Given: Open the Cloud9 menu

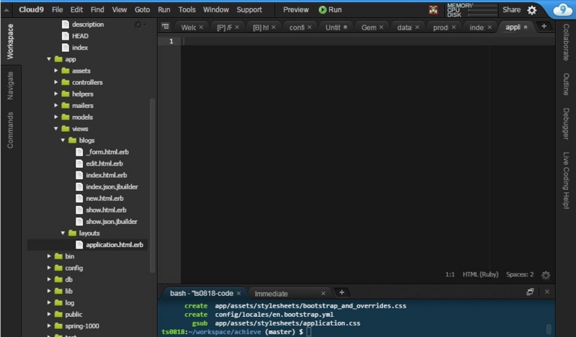Looking at the screenshot, I should point(31,10).
